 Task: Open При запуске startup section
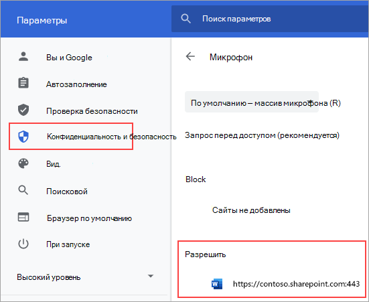point(68,244)
